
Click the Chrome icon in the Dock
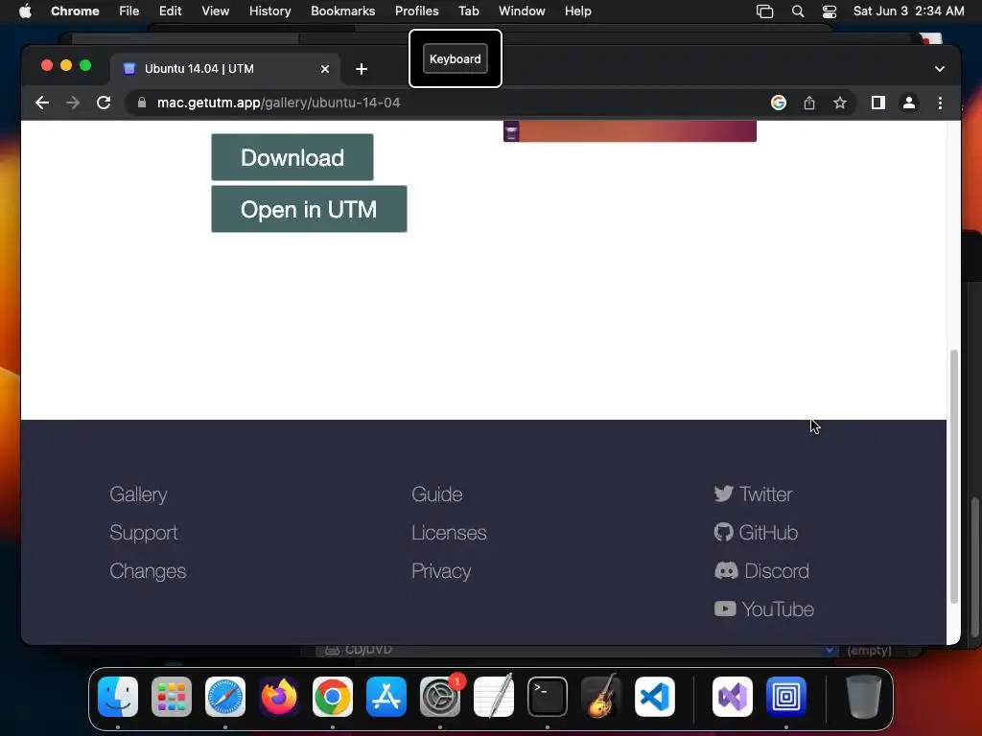(x=333, y=697)
